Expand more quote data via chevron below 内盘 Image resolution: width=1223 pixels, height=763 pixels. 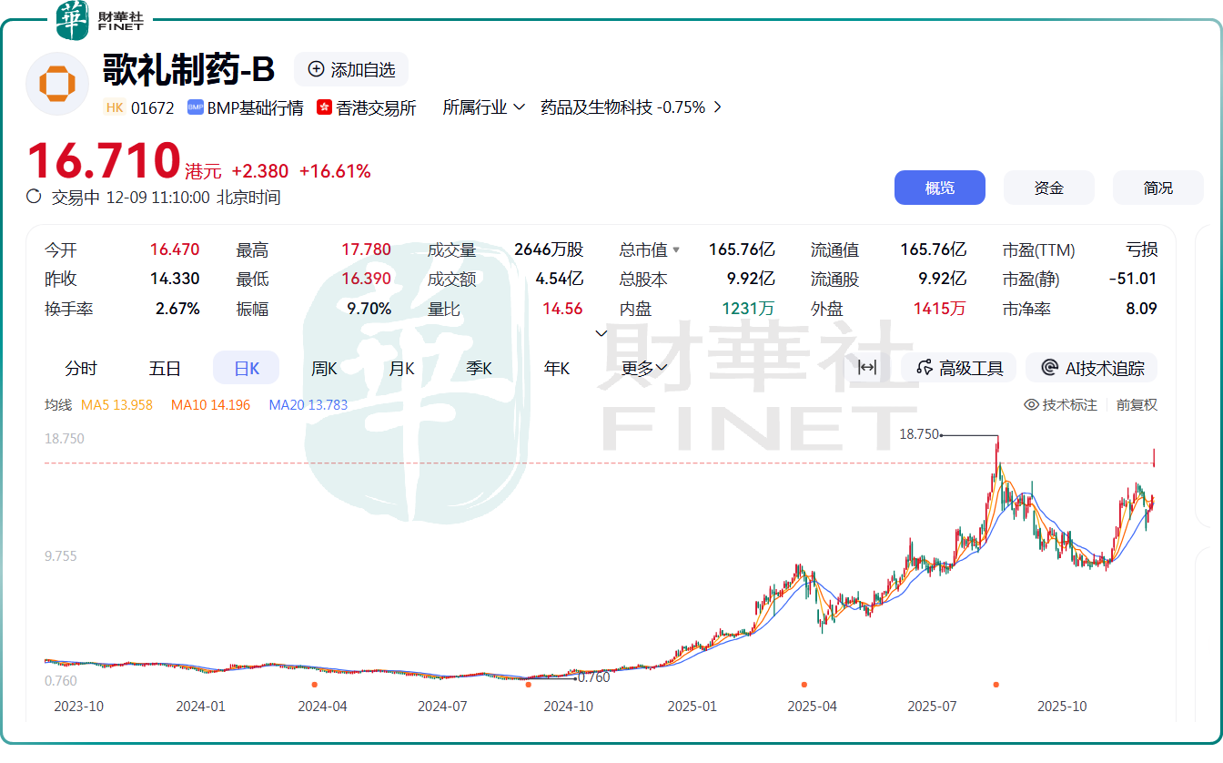(x=601, y=333)
